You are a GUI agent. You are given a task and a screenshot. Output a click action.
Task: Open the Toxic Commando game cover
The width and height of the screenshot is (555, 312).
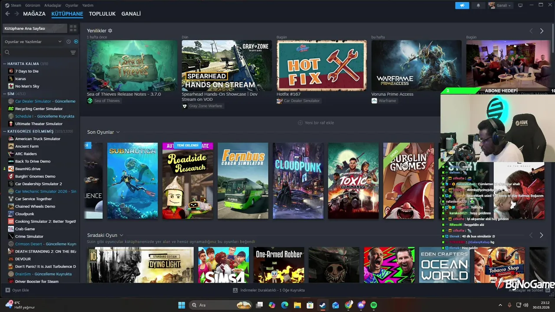point(353,181)
